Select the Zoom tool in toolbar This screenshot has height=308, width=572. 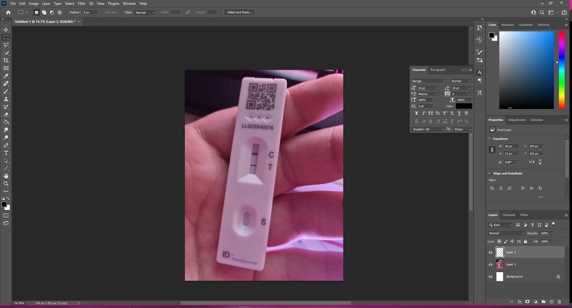click(6, 184)
